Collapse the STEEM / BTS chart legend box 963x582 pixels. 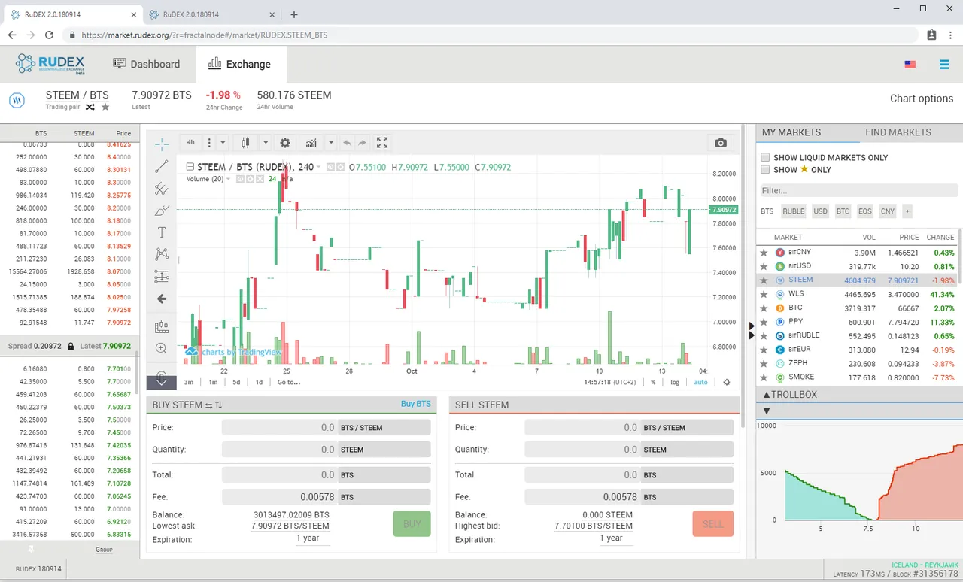click(190, 167)
